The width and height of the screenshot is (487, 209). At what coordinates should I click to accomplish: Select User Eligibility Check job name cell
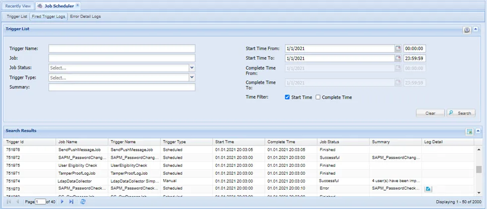[x=82, y=166]
